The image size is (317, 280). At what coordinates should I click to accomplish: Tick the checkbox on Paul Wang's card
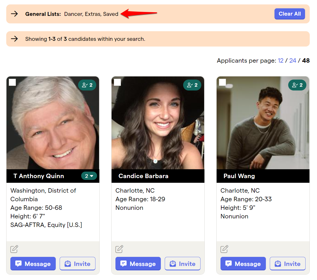(223, 82)
